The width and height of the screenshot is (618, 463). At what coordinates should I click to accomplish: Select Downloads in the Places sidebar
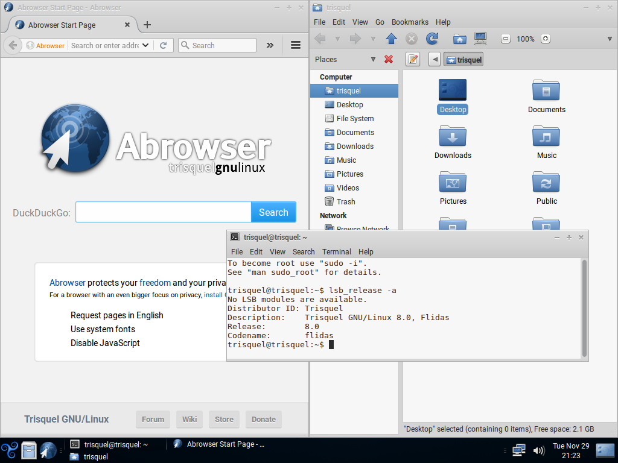[x=355, y=146]
